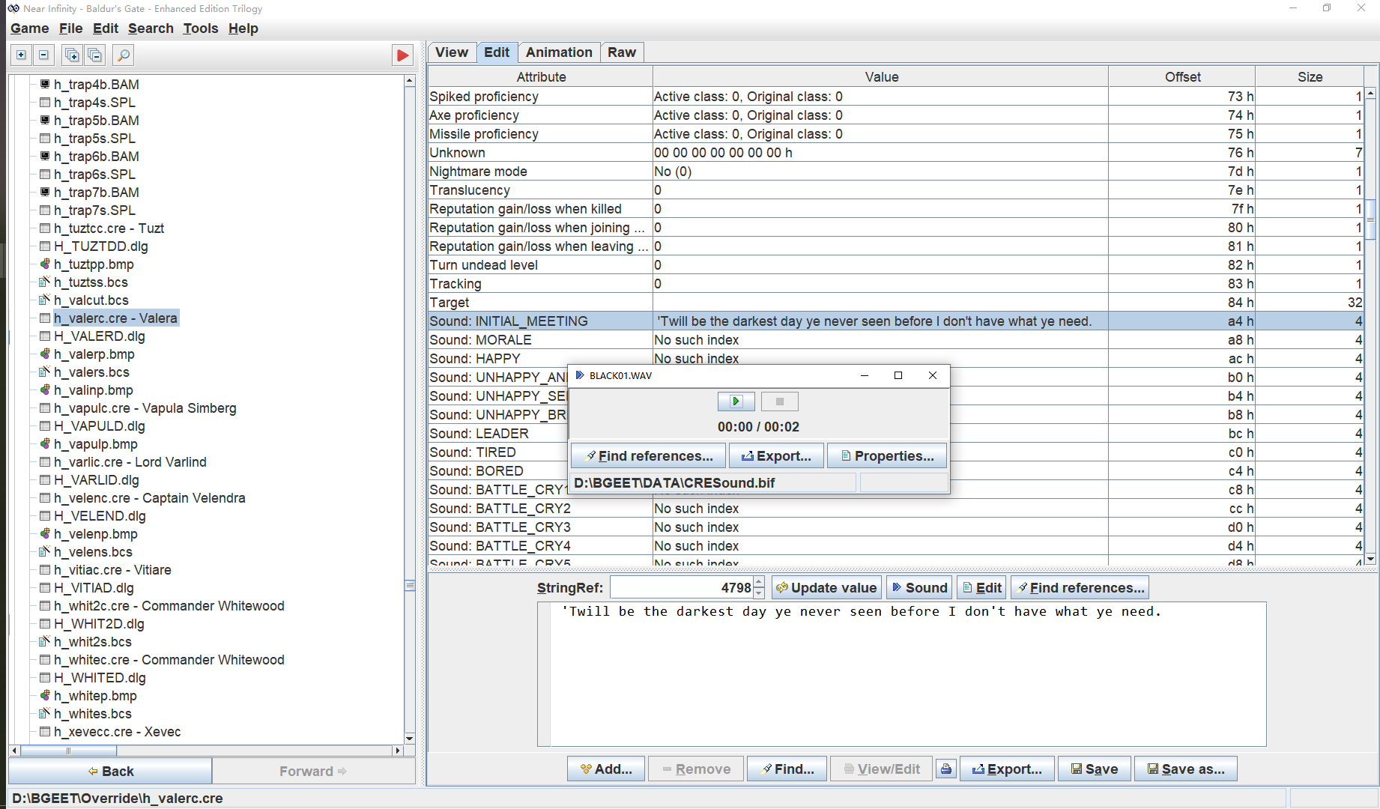This screenshot has height=809, width=1380.
Task: Click the print icon beside View/Edit
Action: click(x=946, y=769)
